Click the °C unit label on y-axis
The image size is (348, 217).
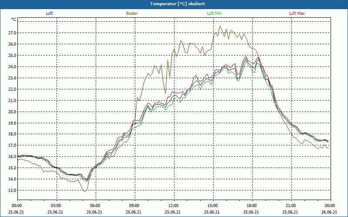pos(14,20)
